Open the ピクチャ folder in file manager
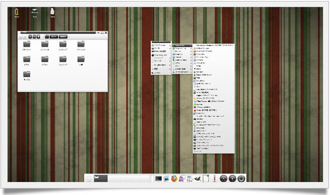The image size is (330, 195). click(45, 61)
